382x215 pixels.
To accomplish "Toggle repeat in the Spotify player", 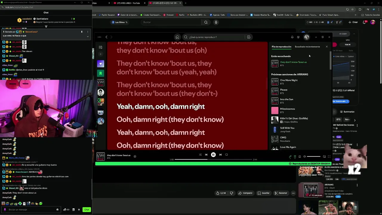I will (227, 155).
